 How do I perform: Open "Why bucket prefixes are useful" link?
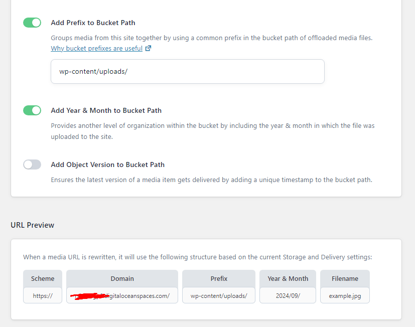click(97, 49)
